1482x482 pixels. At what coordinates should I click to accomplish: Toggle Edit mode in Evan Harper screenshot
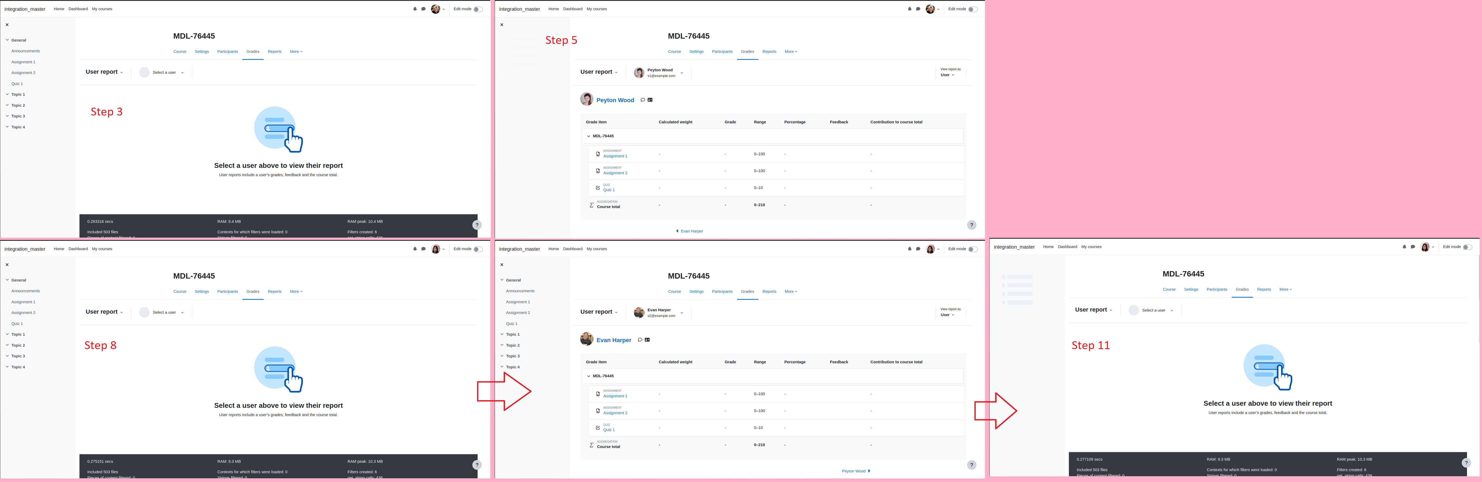973,249
